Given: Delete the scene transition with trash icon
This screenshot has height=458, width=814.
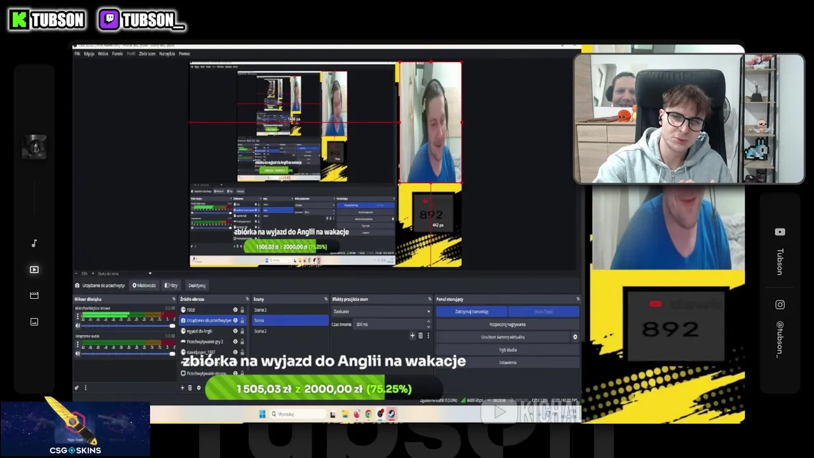Looking at the screenshot, I should coord(420,335).
